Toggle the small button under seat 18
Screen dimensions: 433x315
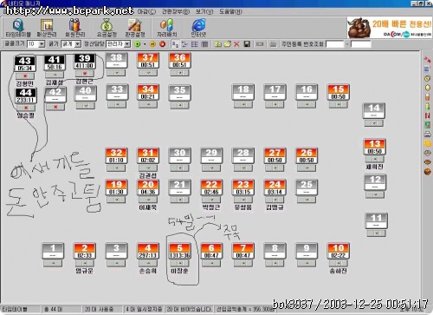tap(243, 104)
